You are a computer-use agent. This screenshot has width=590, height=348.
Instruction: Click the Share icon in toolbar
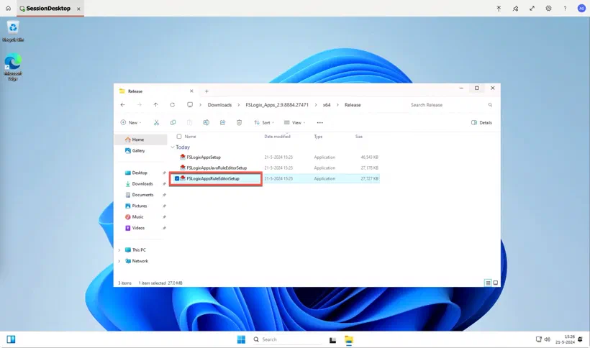point(222,122)
